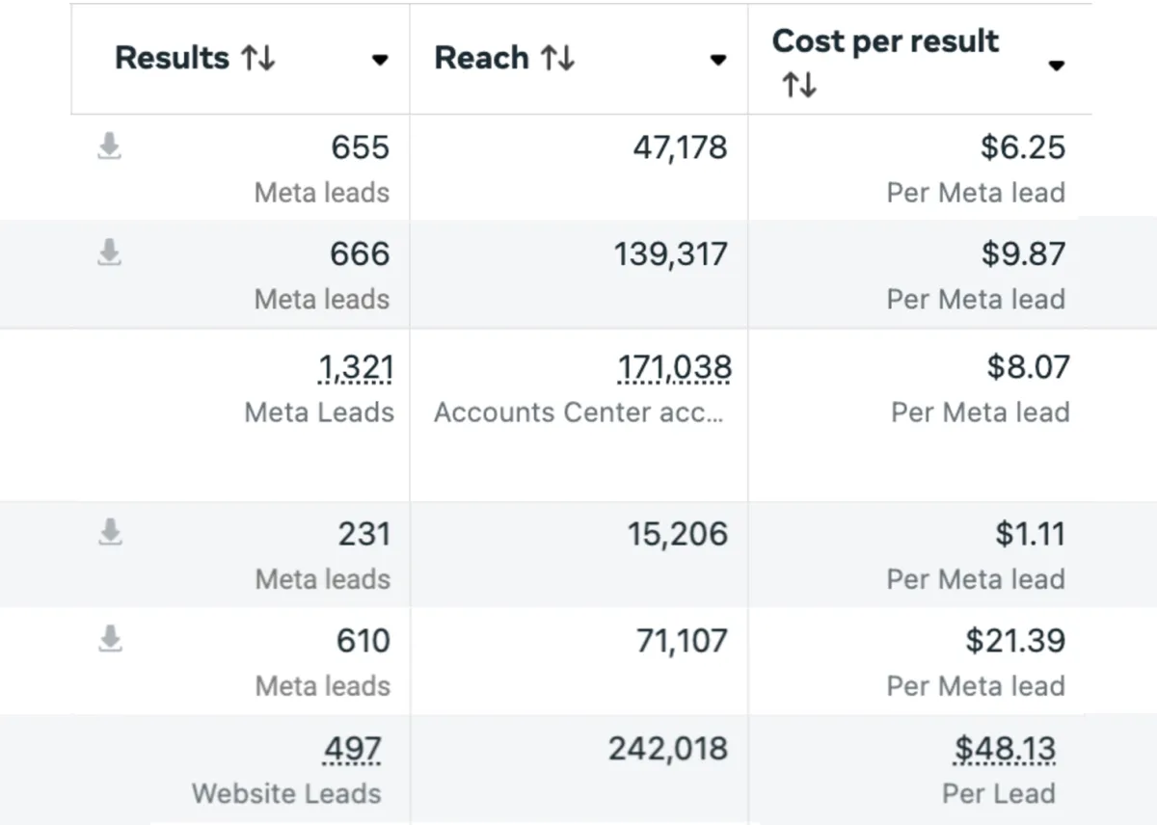This screenshot has height=825, width=1157.
Task: Sort by Cost per result arrows icon
Action: [799, 86]
